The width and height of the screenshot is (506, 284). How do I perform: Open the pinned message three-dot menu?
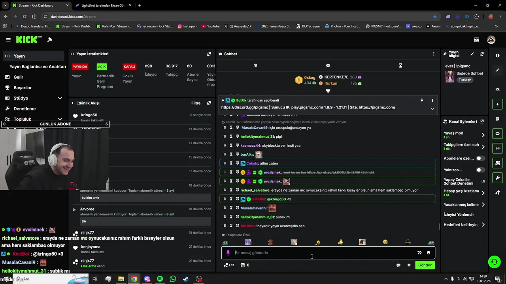tap(432, 101)
